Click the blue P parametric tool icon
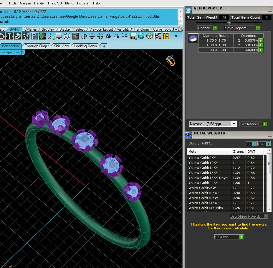 34,36
